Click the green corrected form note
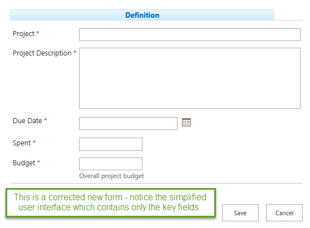310x228 pixels. click(x=111, y=203)
